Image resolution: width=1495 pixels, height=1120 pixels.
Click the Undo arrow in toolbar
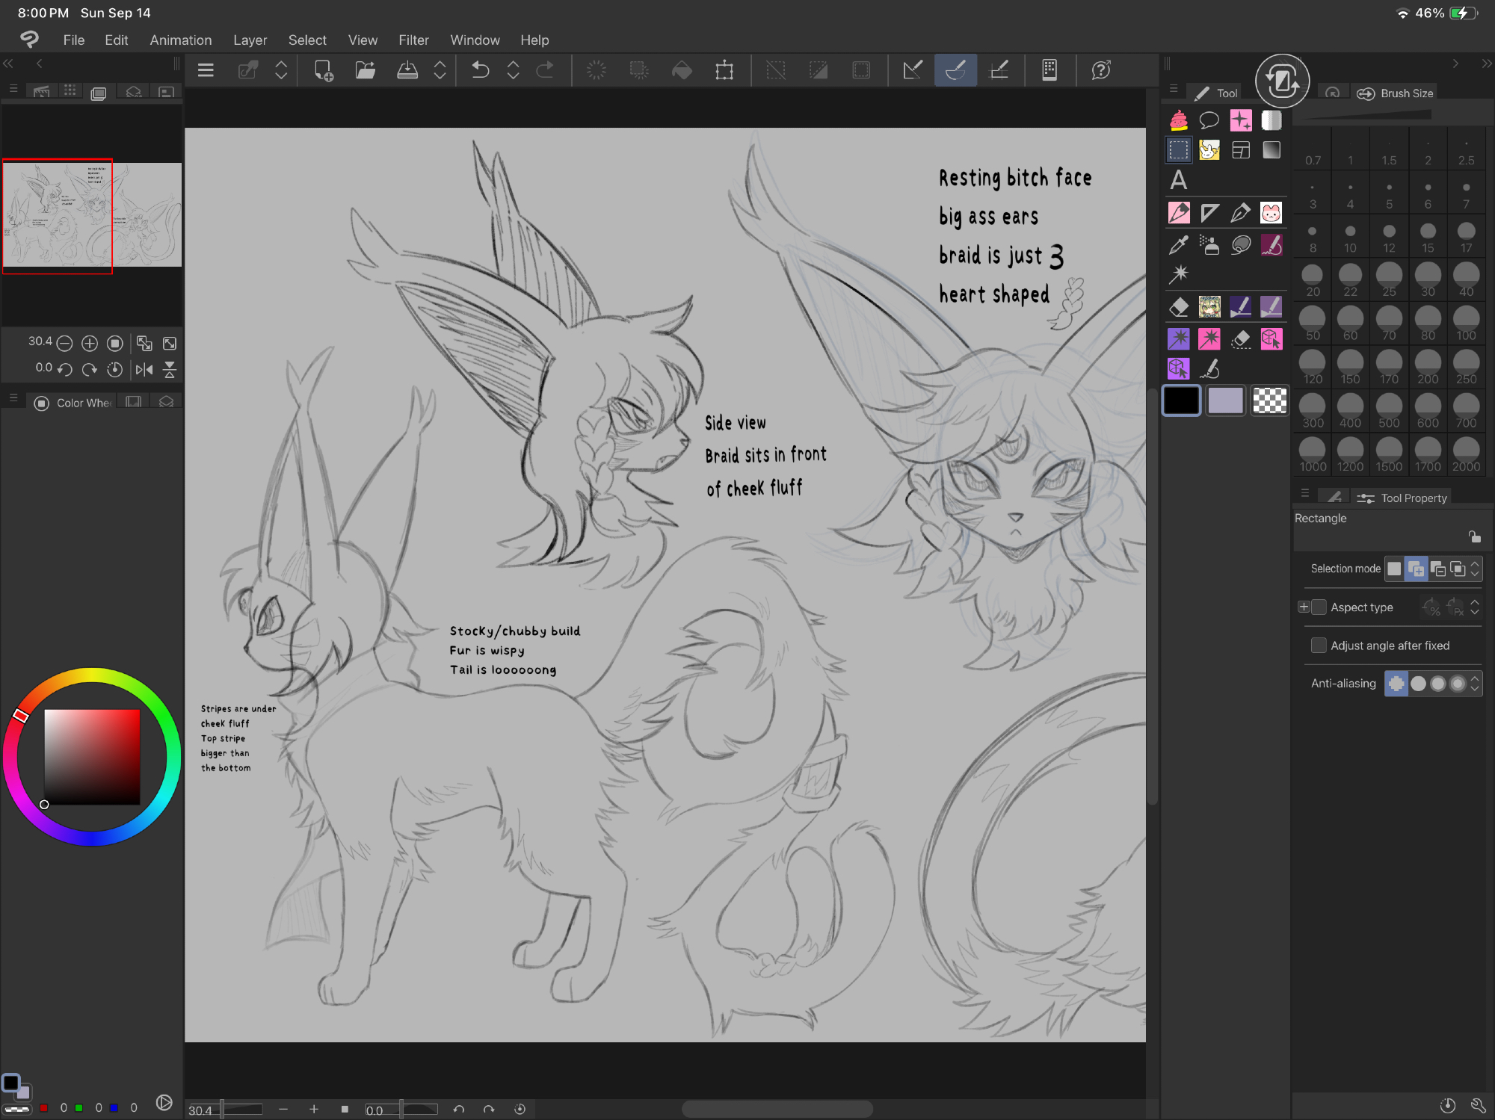480,70
